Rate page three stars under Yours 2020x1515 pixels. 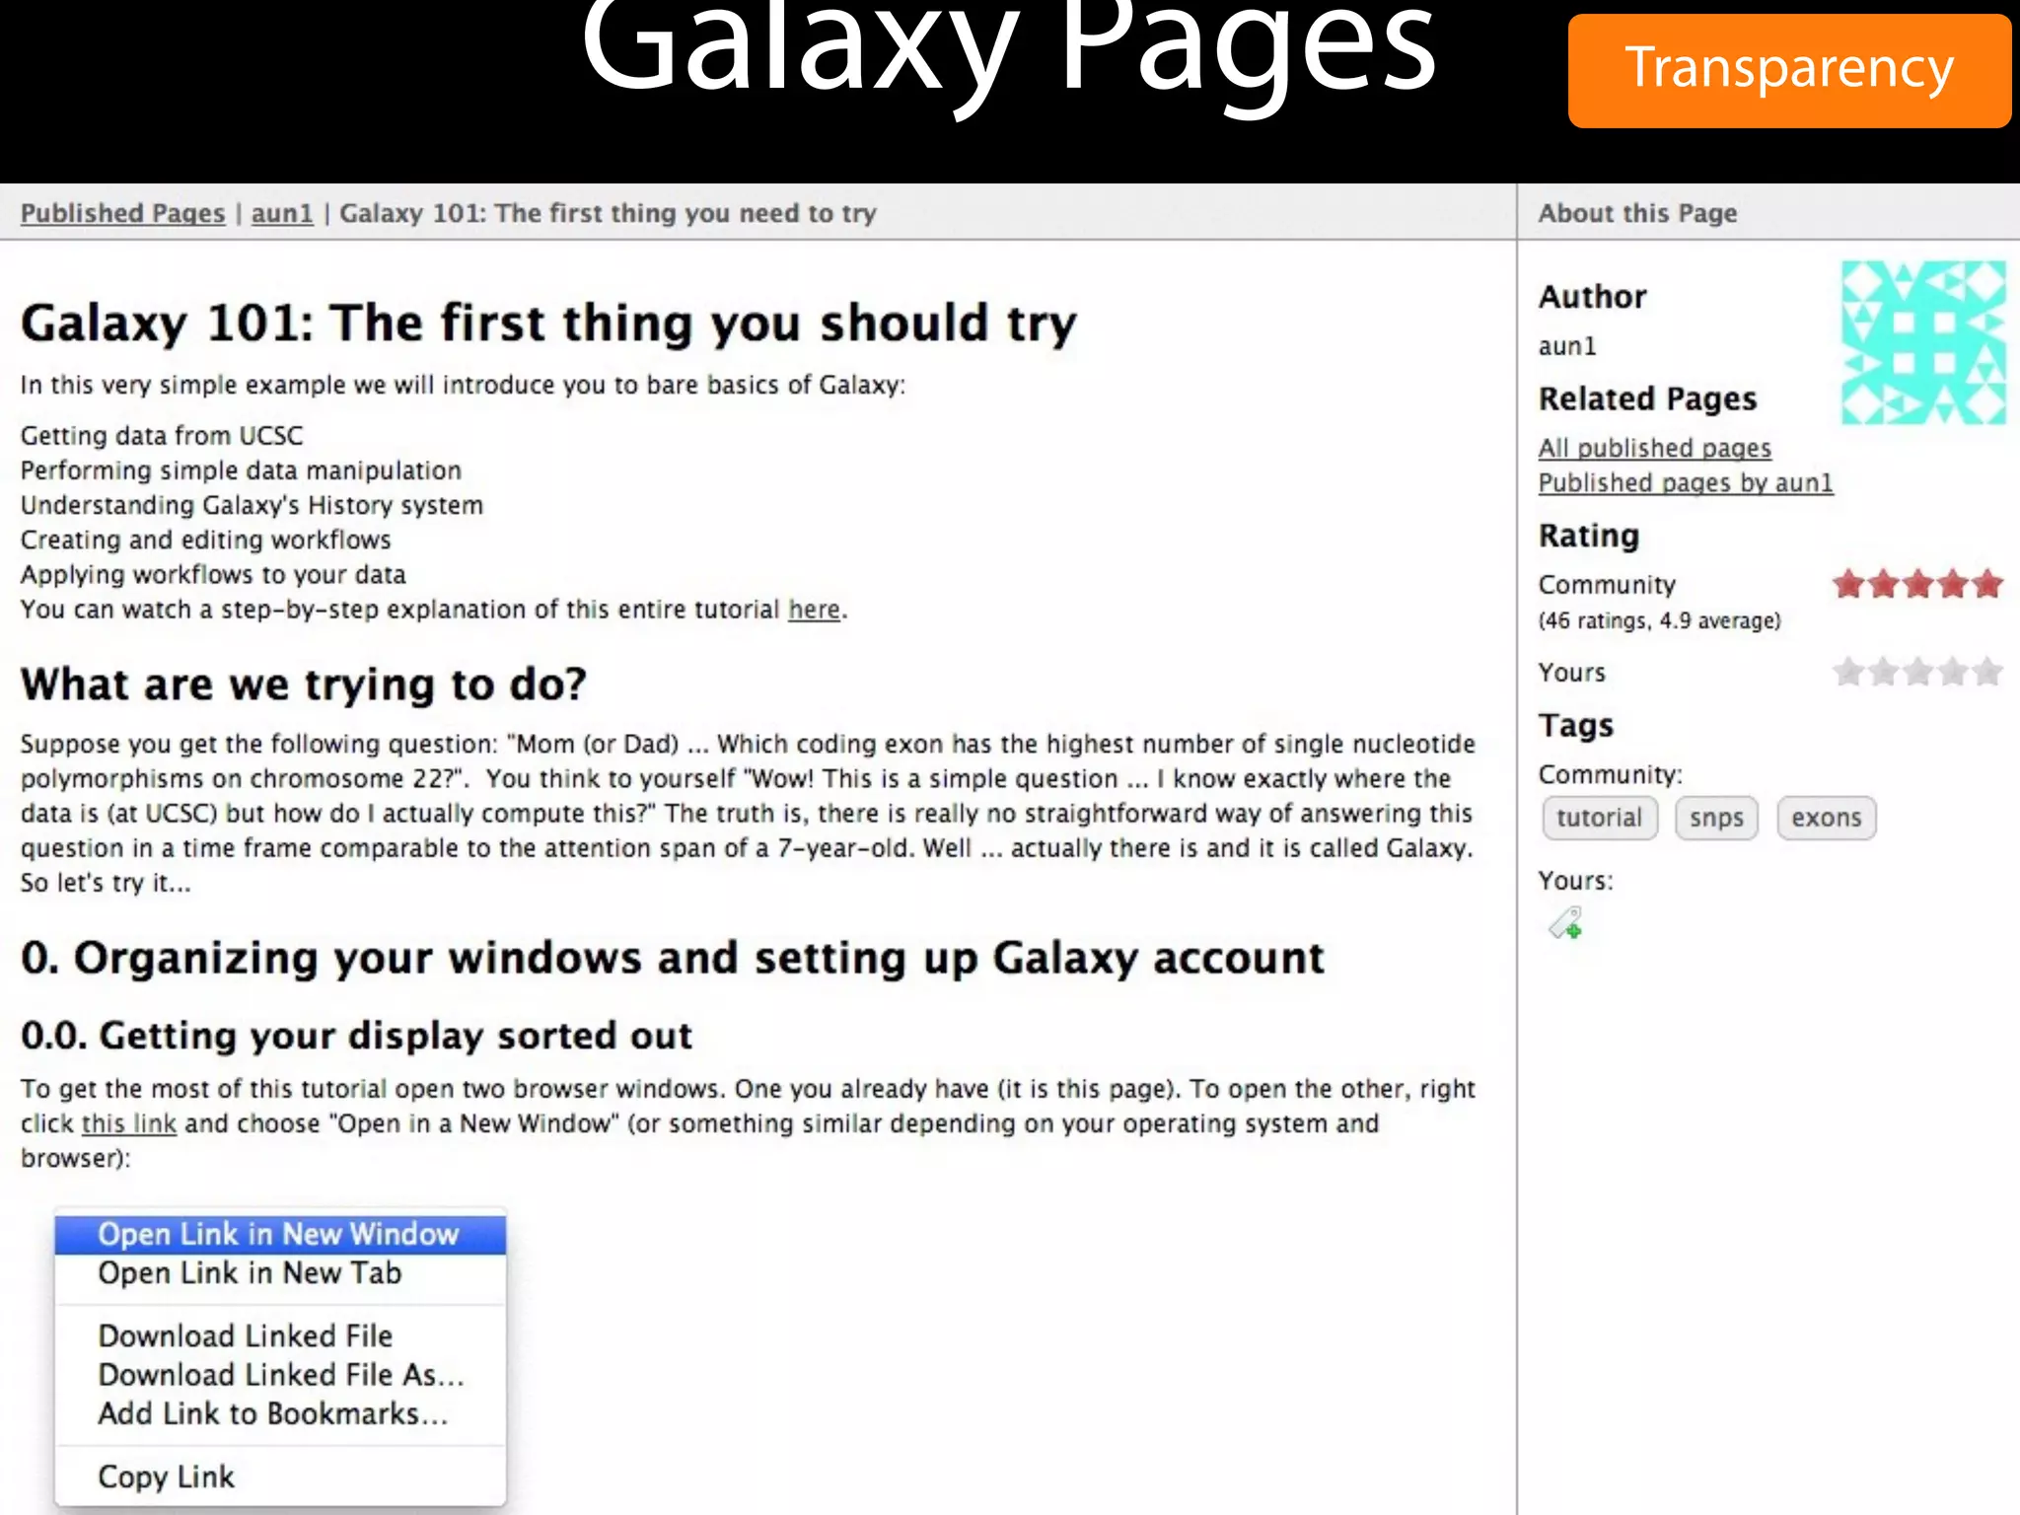pyautogui.click(x=1918, y=672)
